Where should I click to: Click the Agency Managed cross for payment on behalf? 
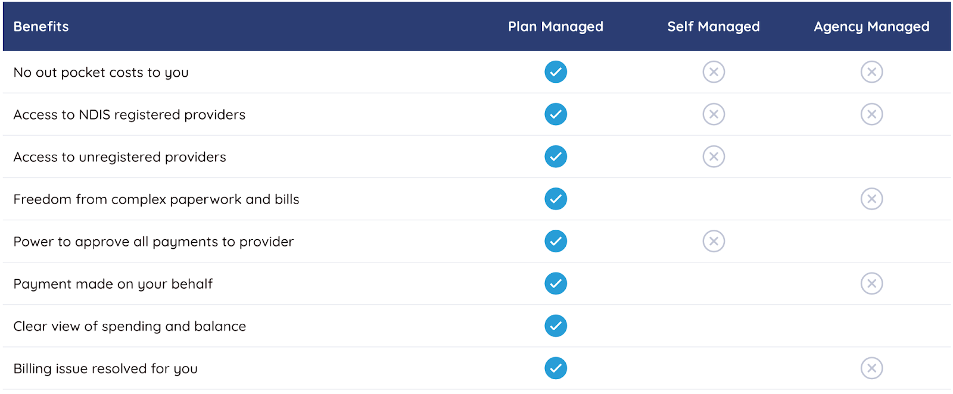[x=871, y=283]
